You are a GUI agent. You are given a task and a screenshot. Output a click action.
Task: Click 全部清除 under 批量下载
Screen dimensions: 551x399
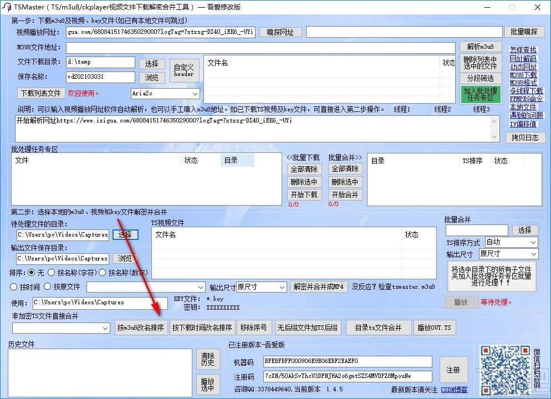[x=304, y=169]
